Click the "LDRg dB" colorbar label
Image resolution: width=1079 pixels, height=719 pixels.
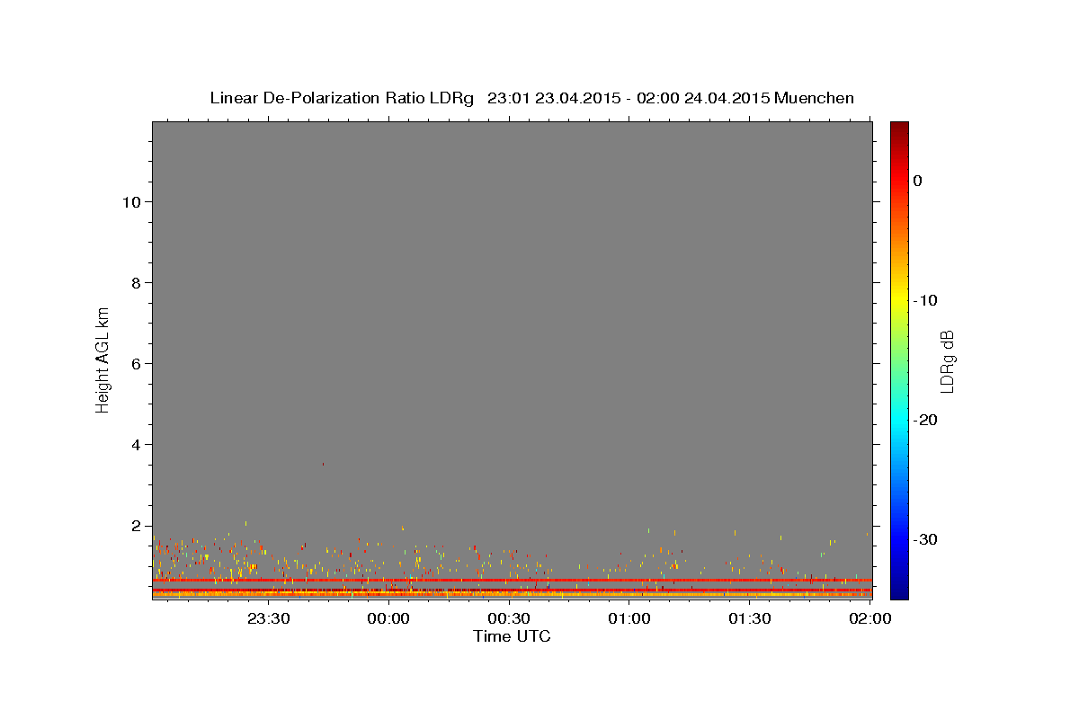947,361
